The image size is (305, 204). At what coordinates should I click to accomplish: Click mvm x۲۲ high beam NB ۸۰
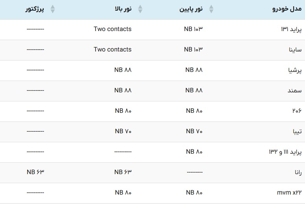pos(123,192)
